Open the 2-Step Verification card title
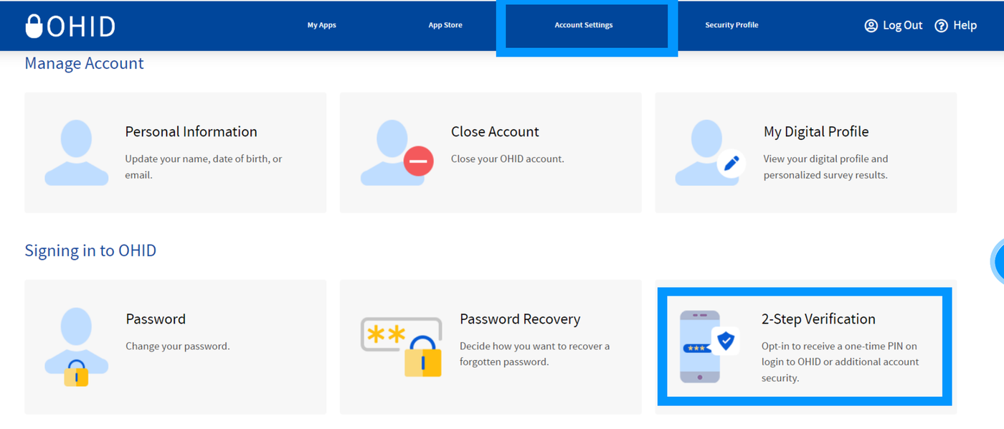The width and height of the screenshot is (1004, 429). tap(818, 319)
